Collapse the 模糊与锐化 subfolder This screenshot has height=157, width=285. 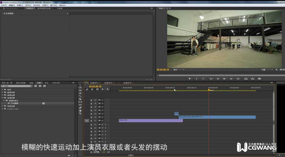tap(4, 101)
